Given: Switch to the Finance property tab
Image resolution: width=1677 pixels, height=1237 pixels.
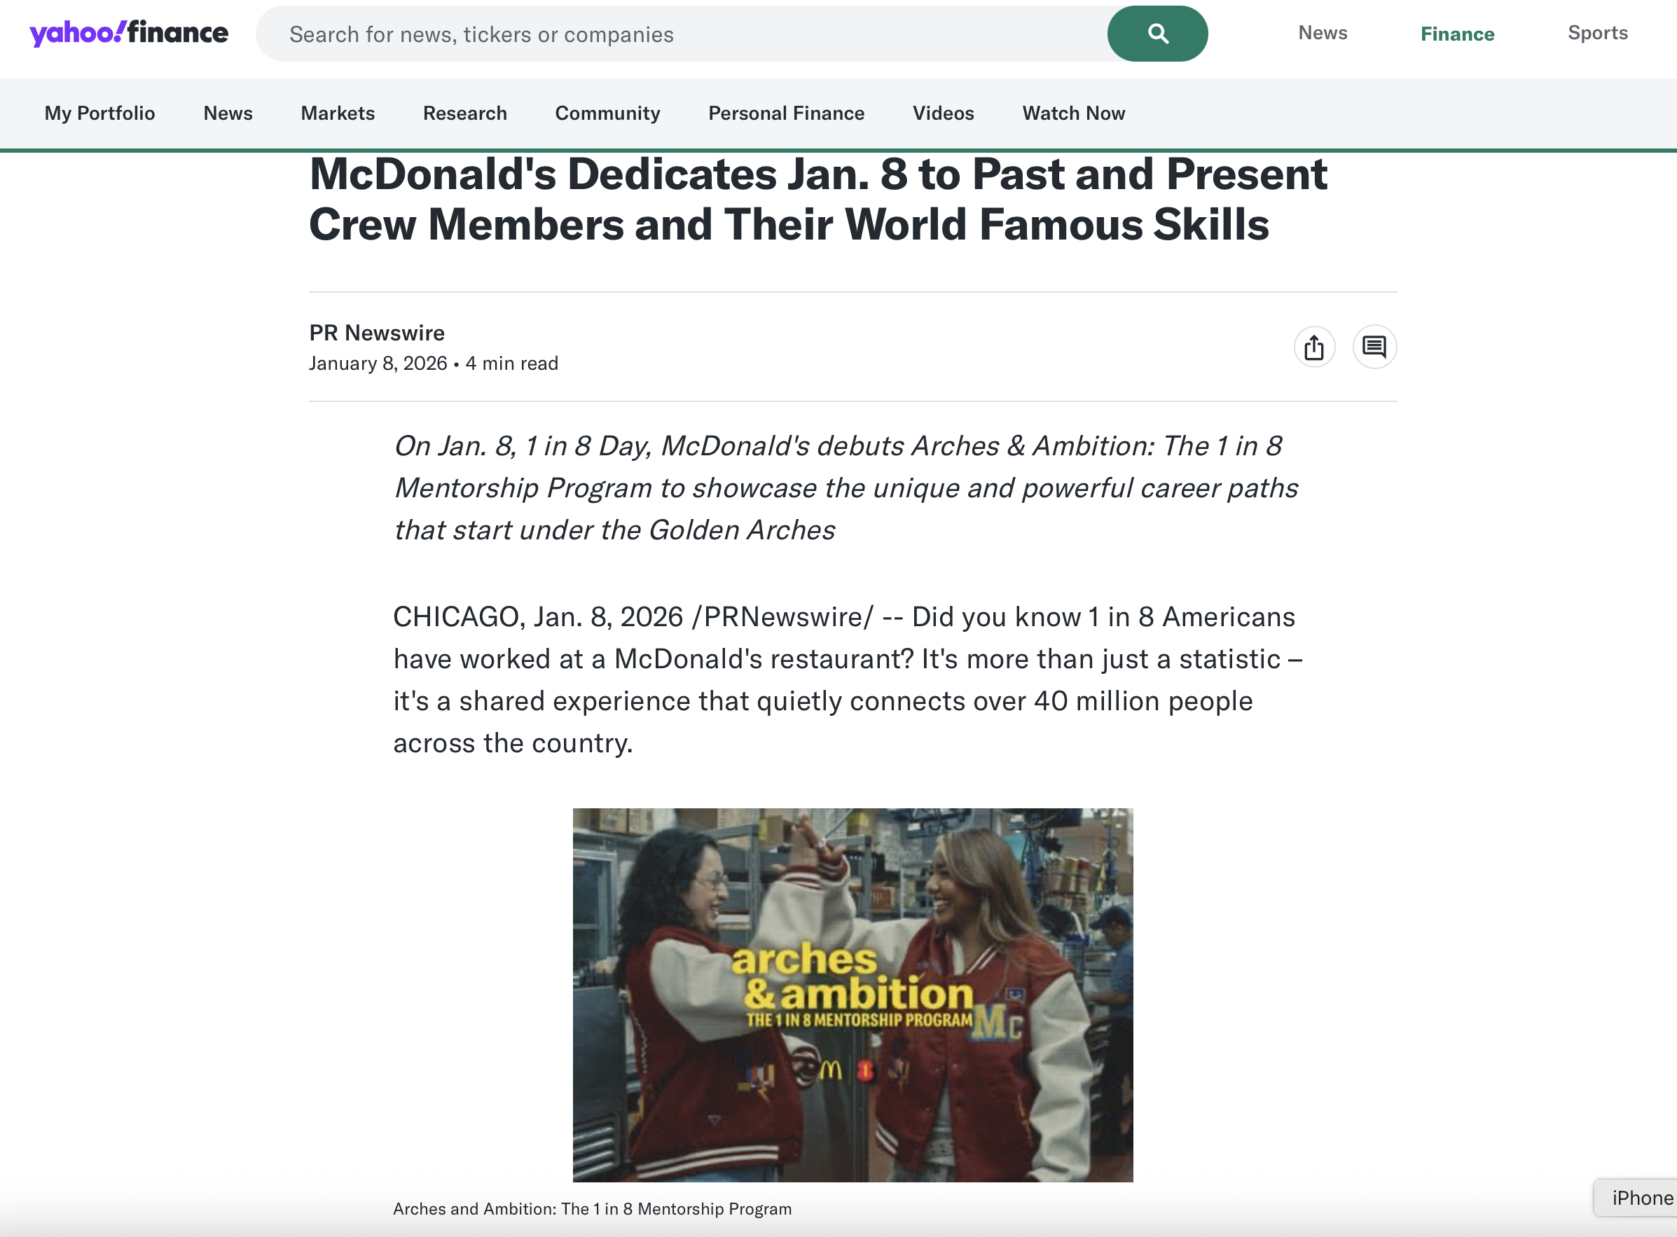Looking at the screenshot, I should (x=1457, y=34).
